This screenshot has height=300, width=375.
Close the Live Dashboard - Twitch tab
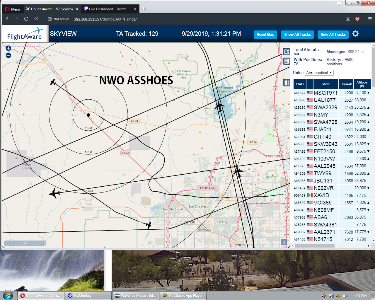pyautogui.click(x=135, y=9)
